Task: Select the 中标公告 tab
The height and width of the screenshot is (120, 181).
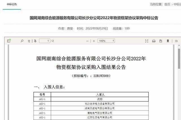Action: pyautogui.click(x=12, y=4)
